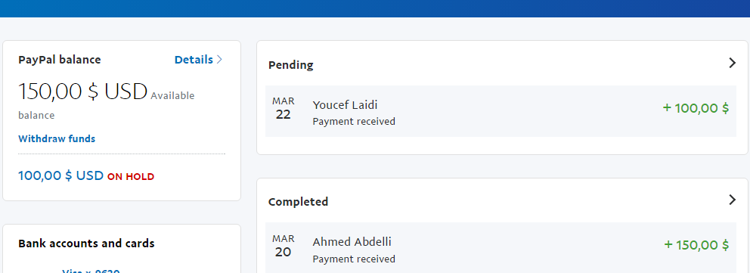Click the chevron arrow next to Details
This screenshot has width=750, height=273.
219,60
